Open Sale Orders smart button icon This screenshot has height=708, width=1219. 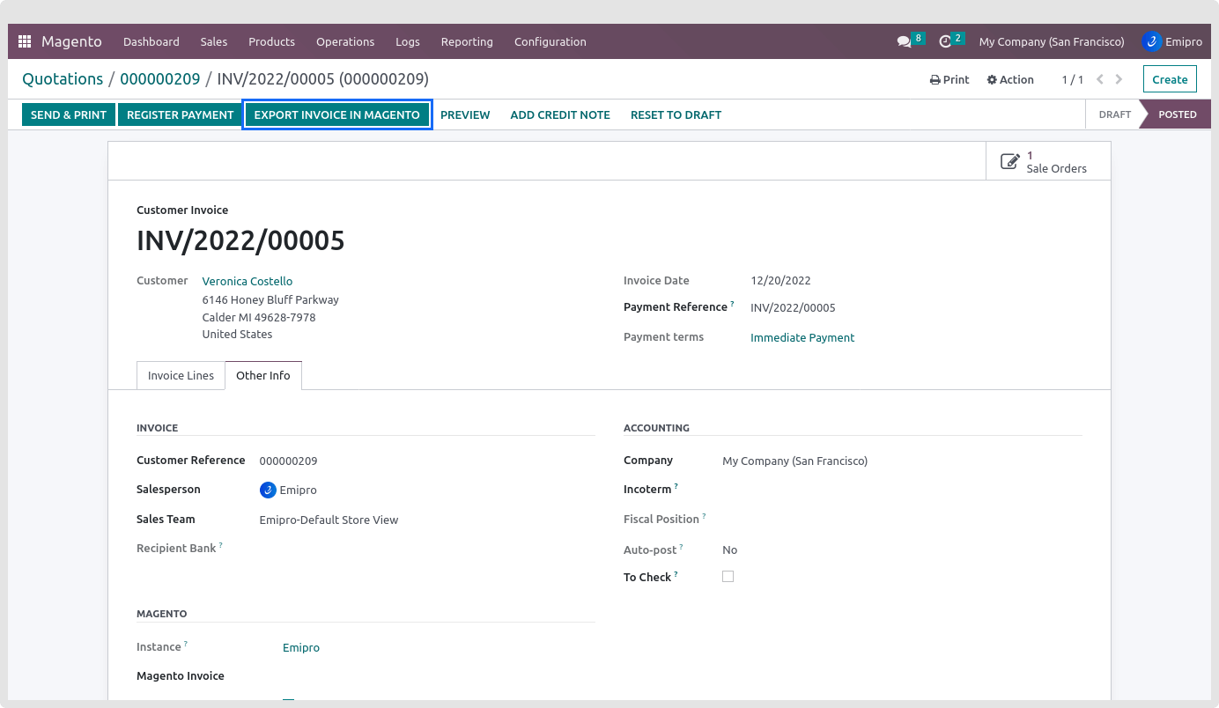tap(1009, 161)
